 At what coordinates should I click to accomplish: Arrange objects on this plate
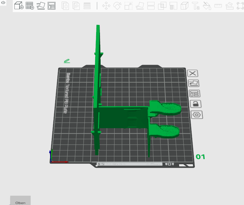pyautogui.click(x=194, y=93)
